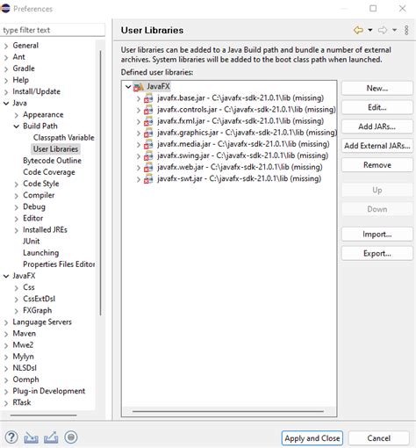
Task: Click the Oomph preference recorder icon
Action: [71, 437]
